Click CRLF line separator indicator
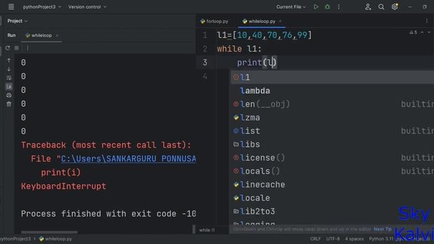The height and width of the screenshot is (244, 434). (x=315, y=239)
